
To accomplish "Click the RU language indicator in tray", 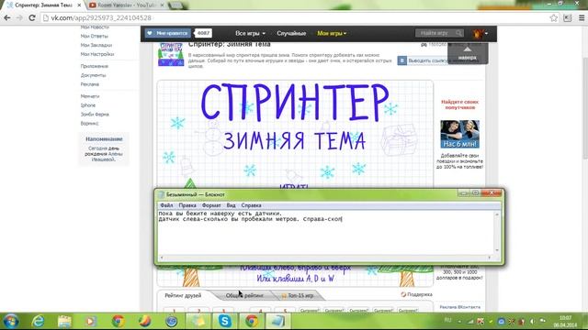I will [447, 320].
